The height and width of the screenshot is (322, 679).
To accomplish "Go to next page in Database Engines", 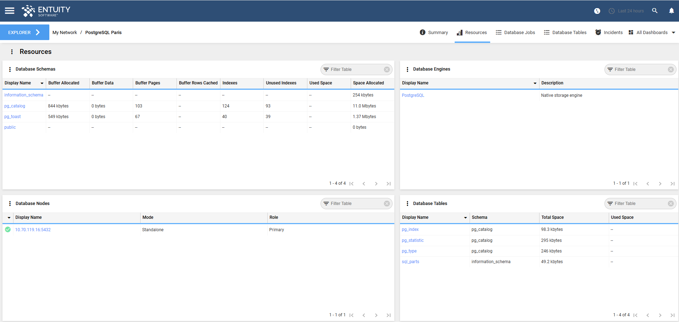I will pyautogui.click(x=660, y=184).
